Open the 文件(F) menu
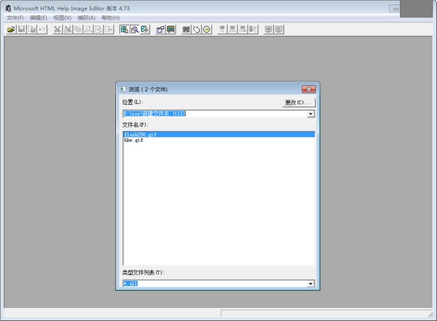Screen dimensions: 437x321 tap(15, 17)
